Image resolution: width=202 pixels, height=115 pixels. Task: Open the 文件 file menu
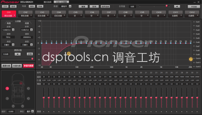tap(5, 7)
